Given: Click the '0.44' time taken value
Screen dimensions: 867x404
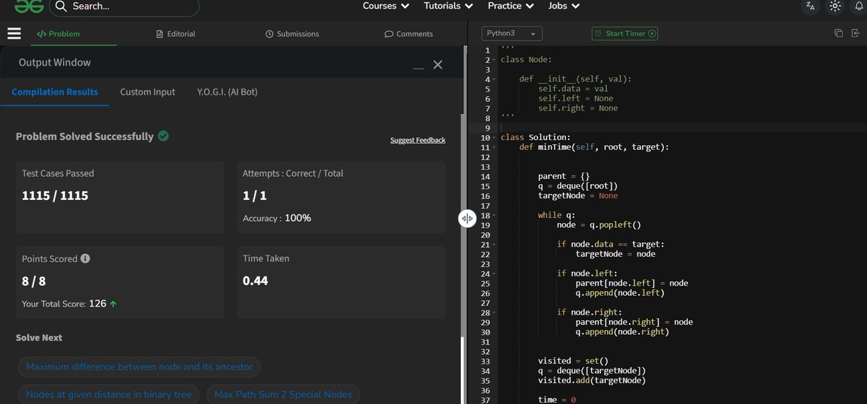Looking at the screenshot, I should pyautogui.click(x=255, y=281).
